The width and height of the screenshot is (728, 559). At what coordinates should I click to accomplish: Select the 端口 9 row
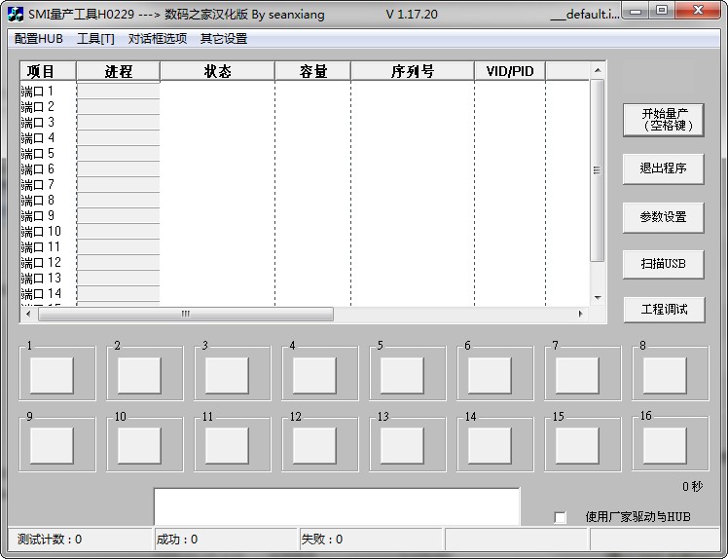(x=305, y=215)
